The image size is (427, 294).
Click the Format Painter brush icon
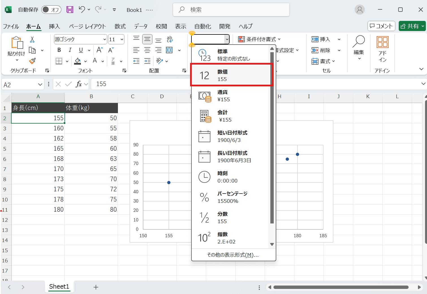[33, 61]
